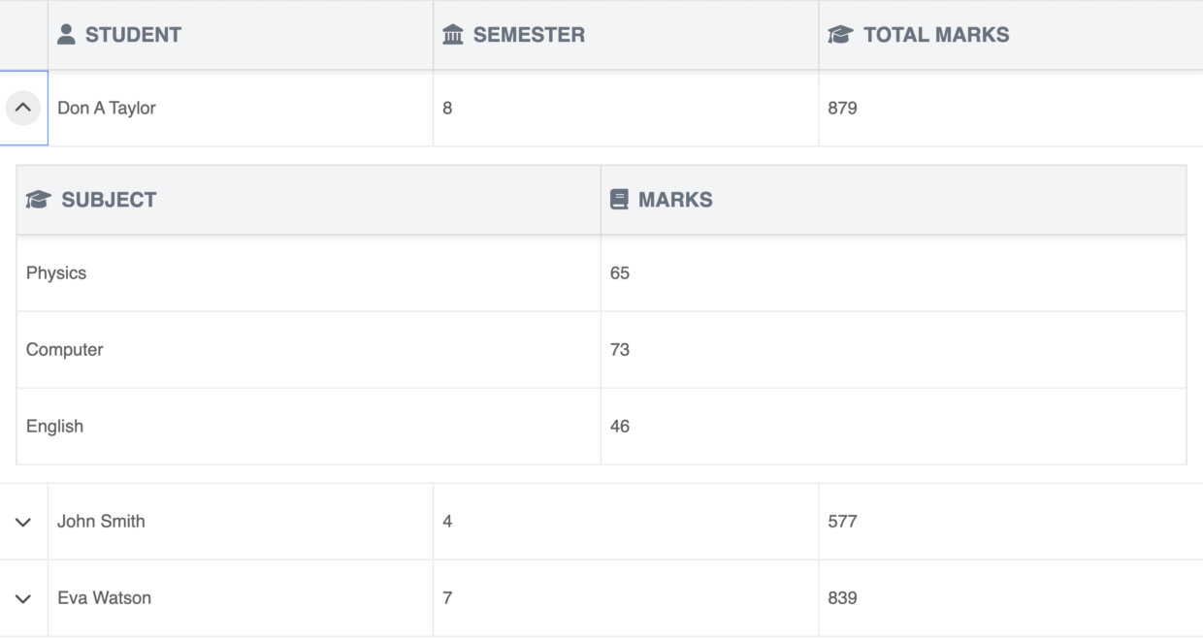Click the bank building icon beside Semester
Screen dimensions: 1203x639
point(453,35)
